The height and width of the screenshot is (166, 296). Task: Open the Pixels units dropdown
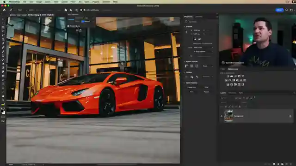coord(208,66)
